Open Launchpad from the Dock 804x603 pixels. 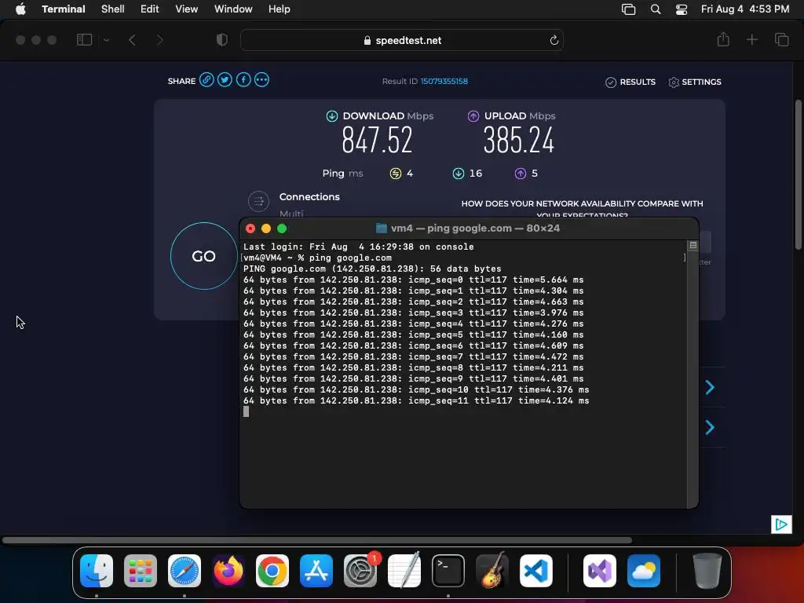click(141, 571)
